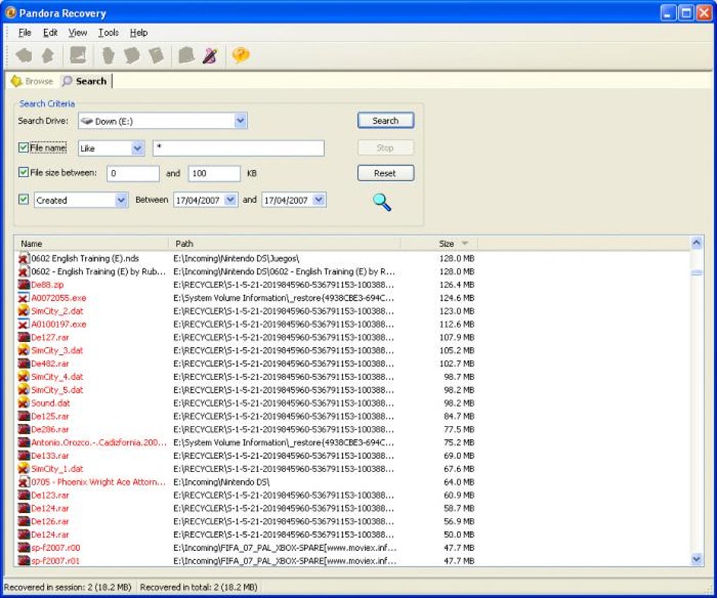Screen dimensions: 717x598
Task: Click the file name pattern input field
Action: pos(239,148)
